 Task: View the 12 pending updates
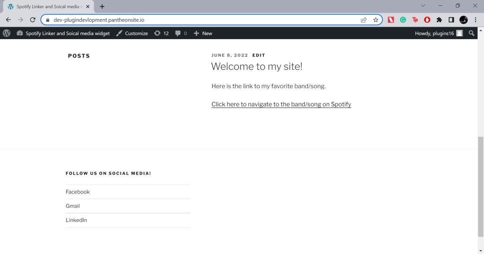coord(162,34)
